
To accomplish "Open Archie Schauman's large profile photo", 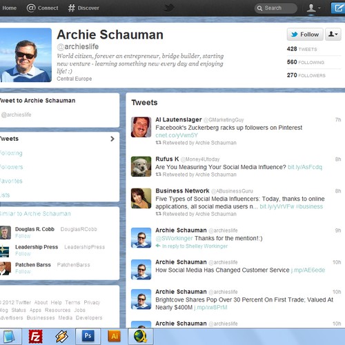I will click(x=26, y=55).
